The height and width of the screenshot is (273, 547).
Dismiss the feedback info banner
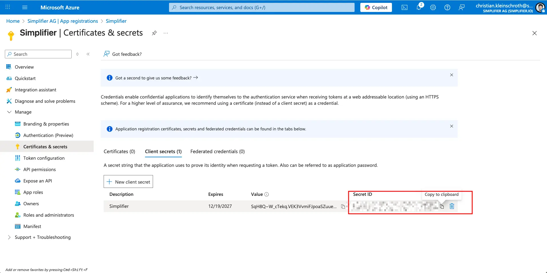(451, 75)
